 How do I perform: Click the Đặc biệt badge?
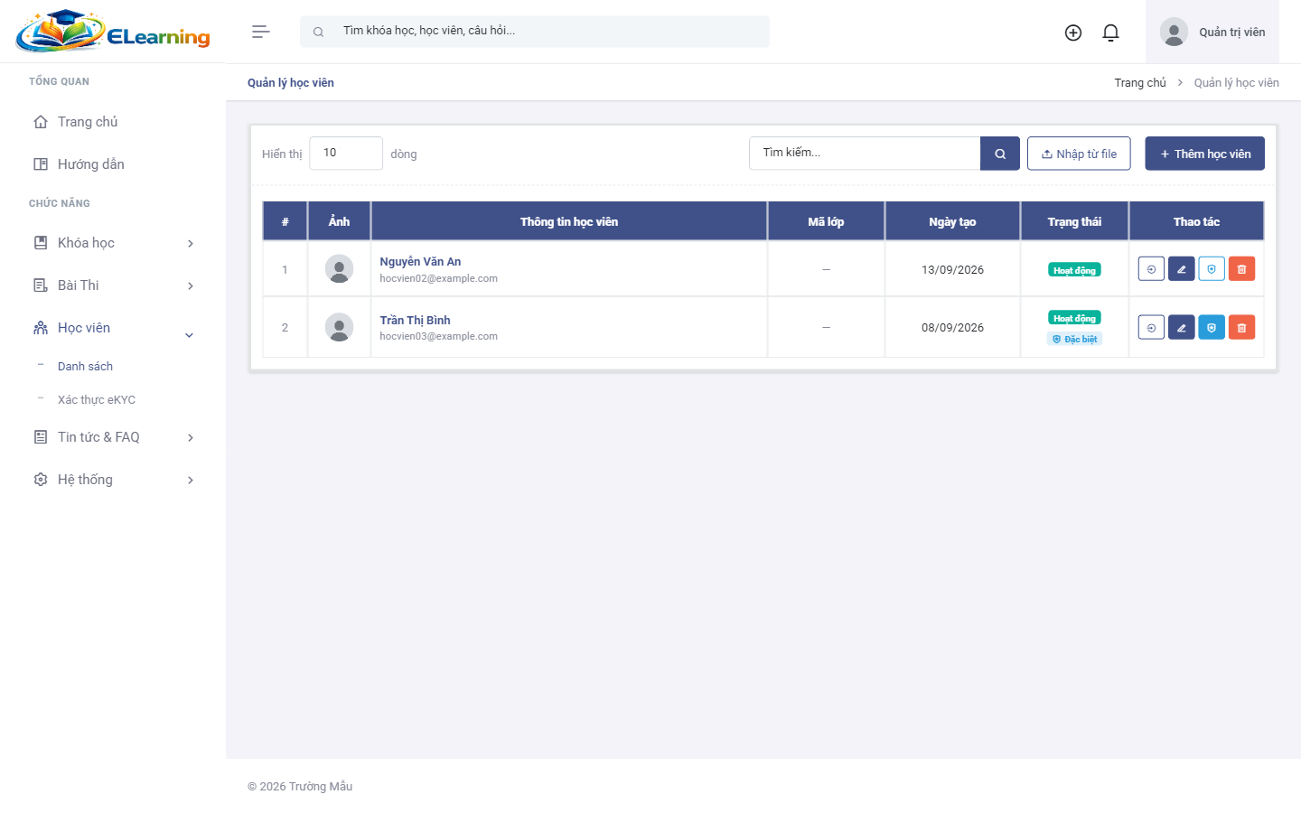(x=1075, y=340)
